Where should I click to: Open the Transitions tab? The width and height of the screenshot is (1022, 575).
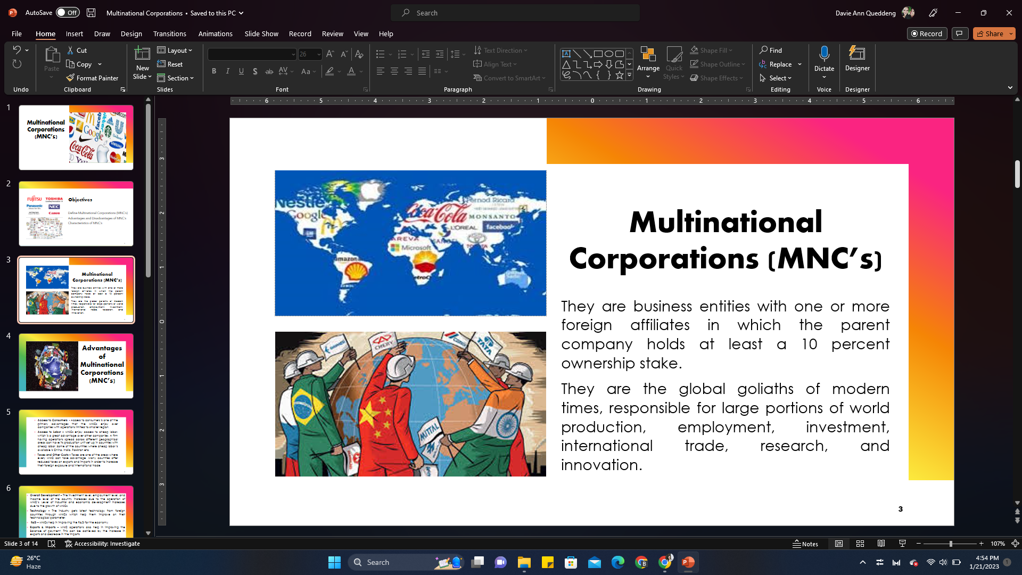pyautogui.click(x=170, y=34)
